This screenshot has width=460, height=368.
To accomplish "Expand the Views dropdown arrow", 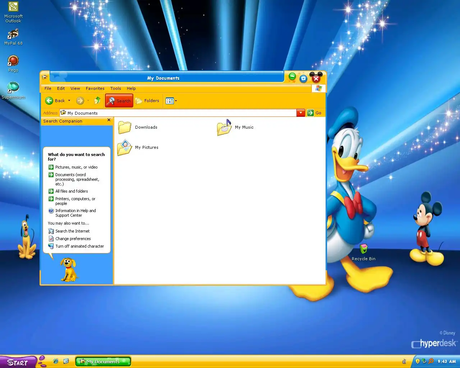I will tap(176, 101).
